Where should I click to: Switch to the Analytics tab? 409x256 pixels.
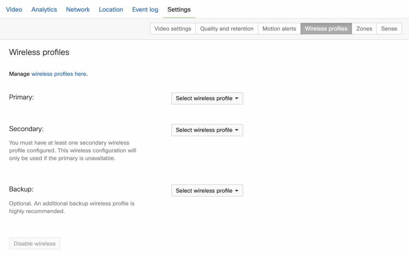[x=44, y=9]
